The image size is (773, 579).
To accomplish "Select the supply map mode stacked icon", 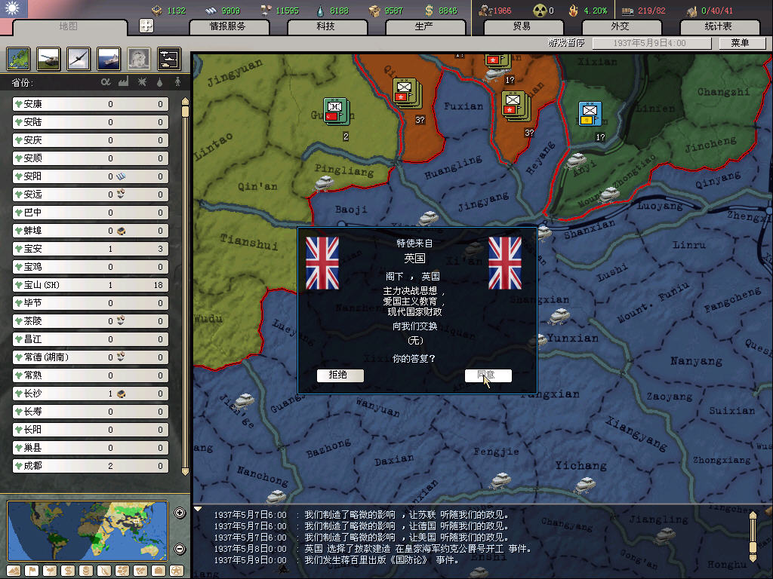I will tap(86, 571).
